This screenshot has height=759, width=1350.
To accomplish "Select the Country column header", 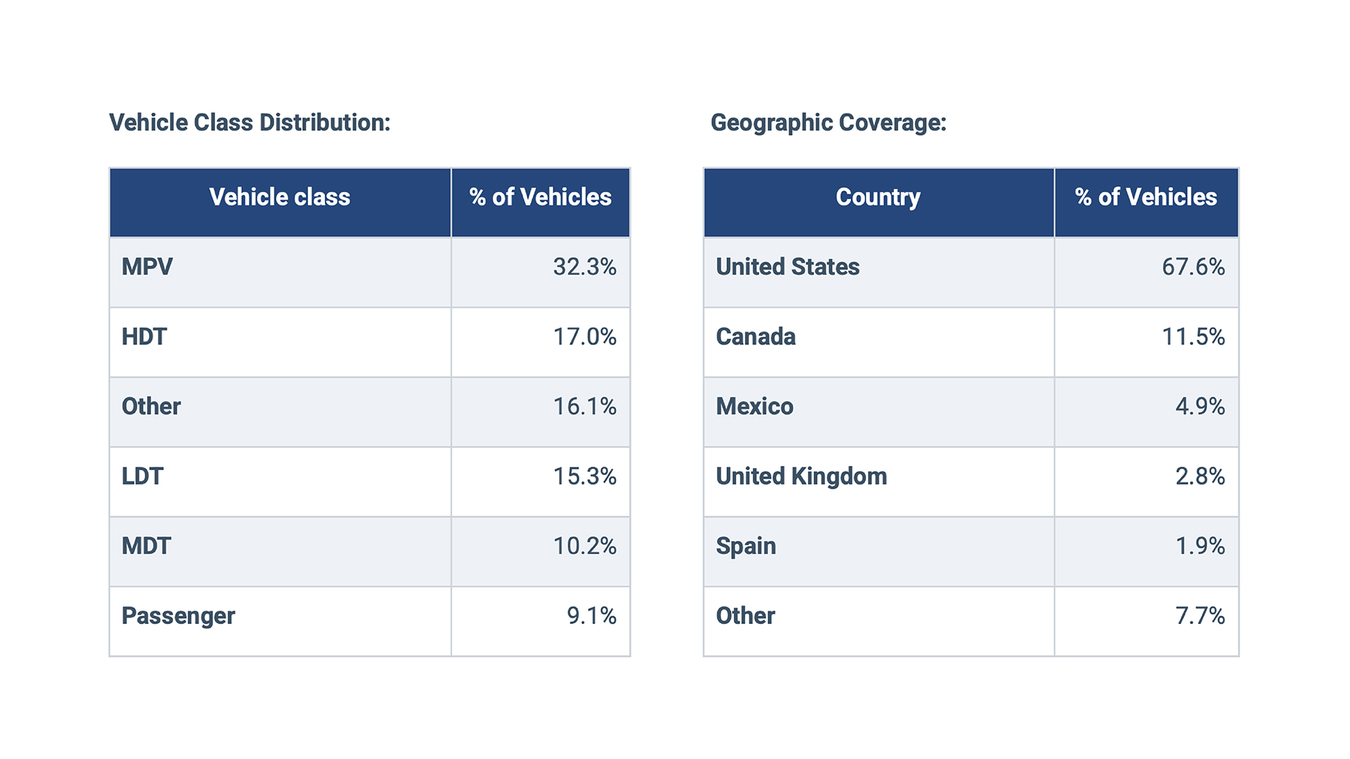I will click(x=877, y=197).
